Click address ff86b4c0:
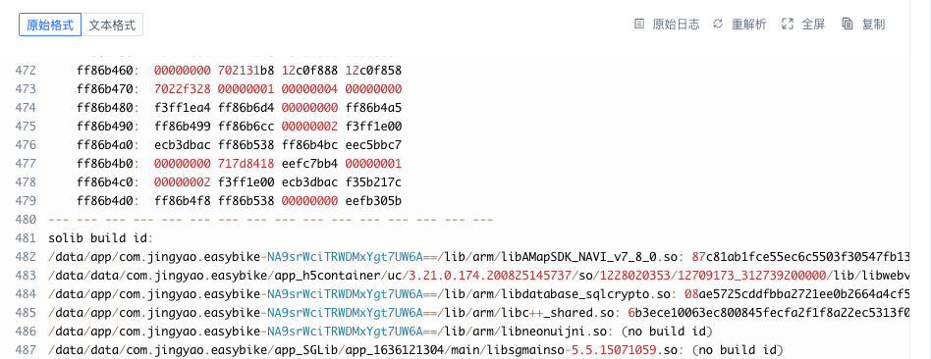The image size is (931, 359). point(108,182)
